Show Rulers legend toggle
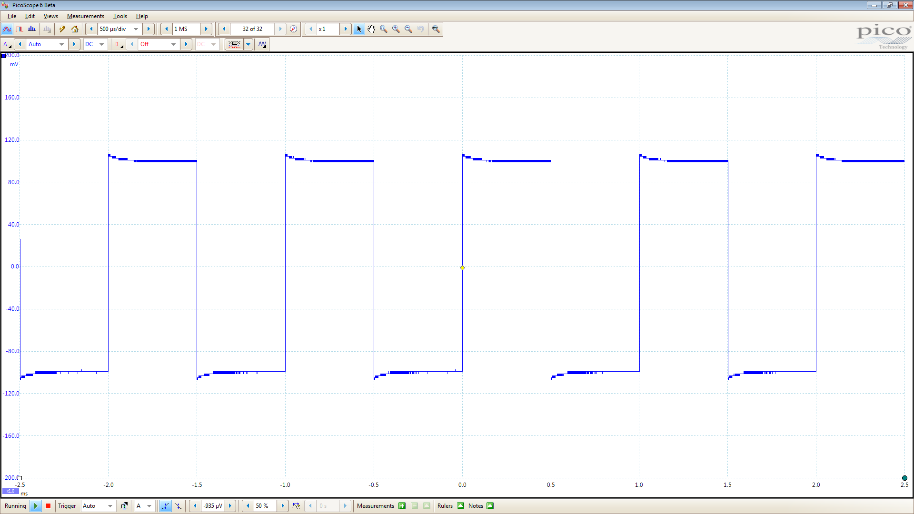Screen dimensions: 914x514 [x=461, y=506]
